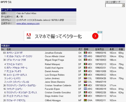Open player ファクンド・エルペン link
This screenshot has height=102, width=126.
tap(14, 89)
